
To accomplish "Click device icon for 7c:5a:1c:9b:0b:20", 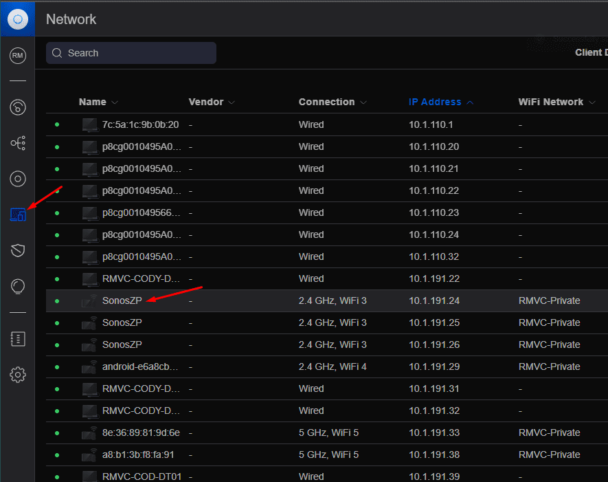I will pyautogui.click(x=89, y=125).
